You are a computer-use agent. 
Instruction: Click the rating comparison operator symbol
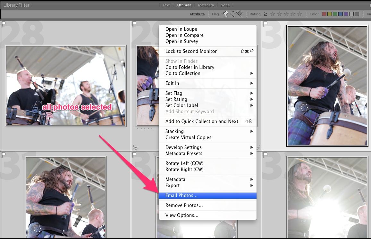click(x=266, y=14)
